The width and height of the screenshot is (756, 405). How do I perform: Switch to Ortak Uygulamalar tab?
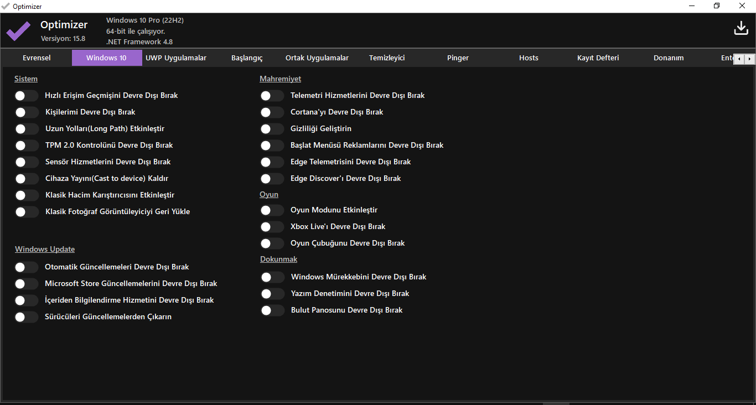(317, 58)
